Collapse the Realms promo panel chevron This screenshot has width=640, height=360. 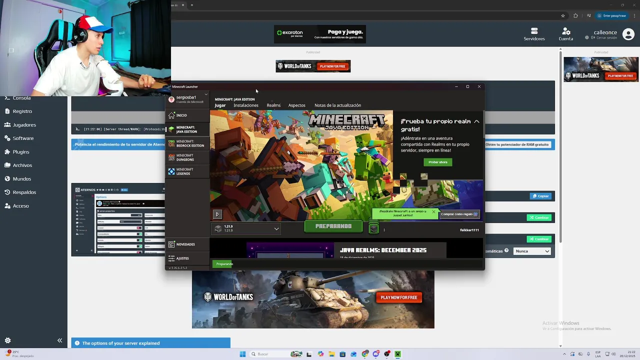click(x=476, y=121)
